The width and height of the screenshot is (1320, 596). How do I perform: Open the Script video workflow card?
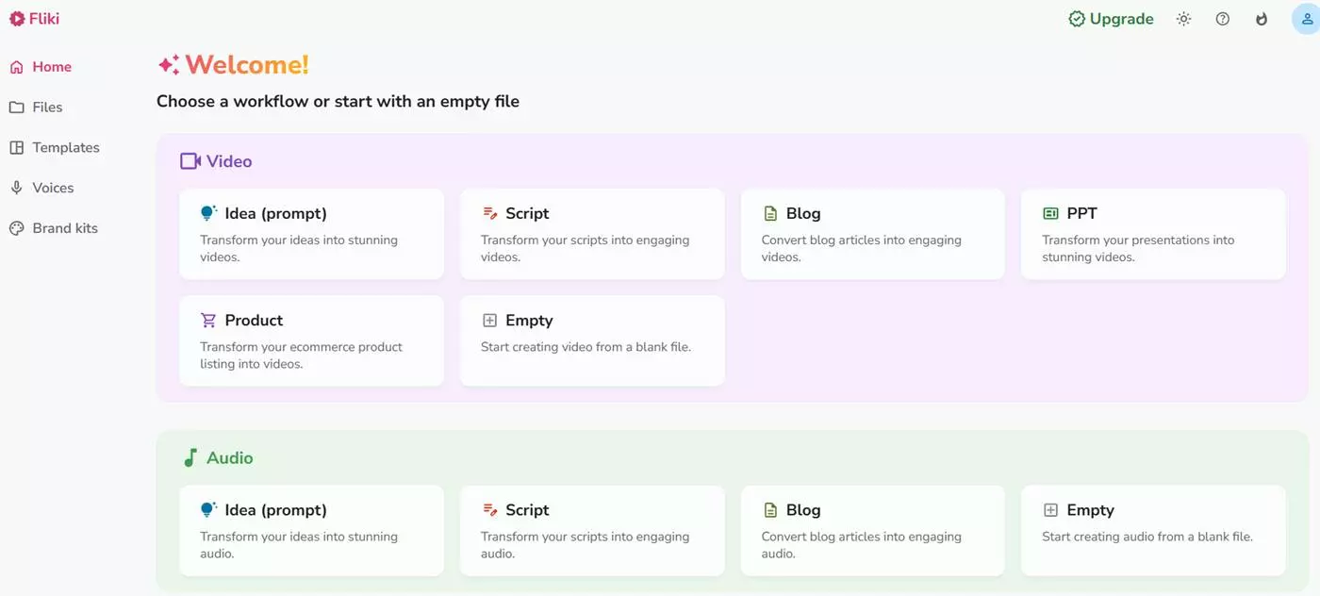(591, 233)
